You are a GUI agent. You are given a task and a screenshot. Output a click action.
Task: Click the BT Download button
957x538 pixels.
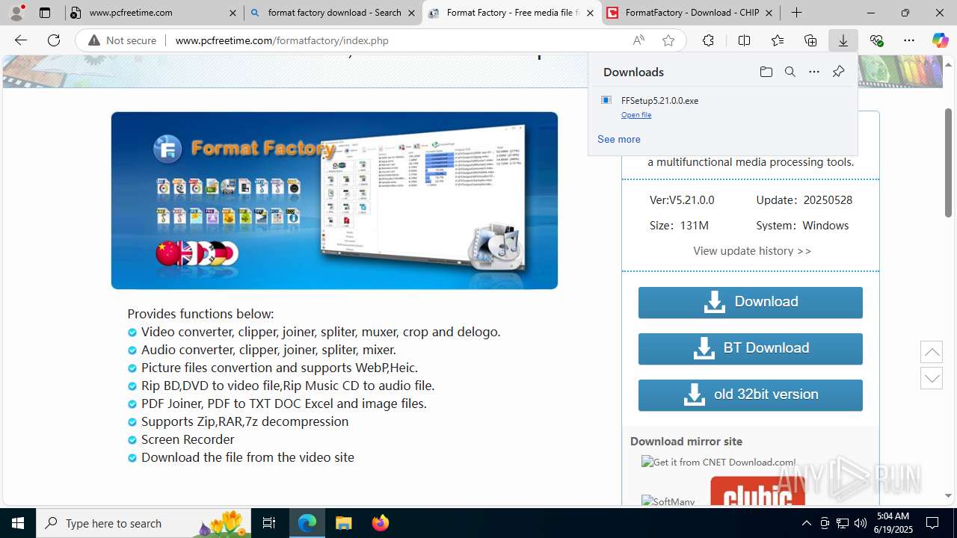(x=751, y=348)
